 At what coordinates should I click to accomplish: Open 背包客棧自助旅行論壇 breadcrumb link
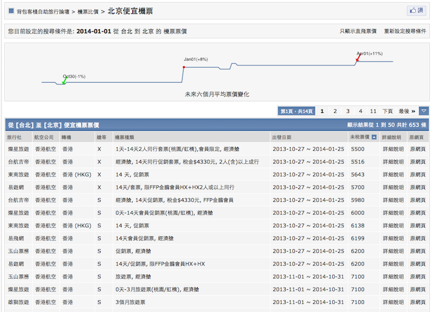[x=43, y=11]
